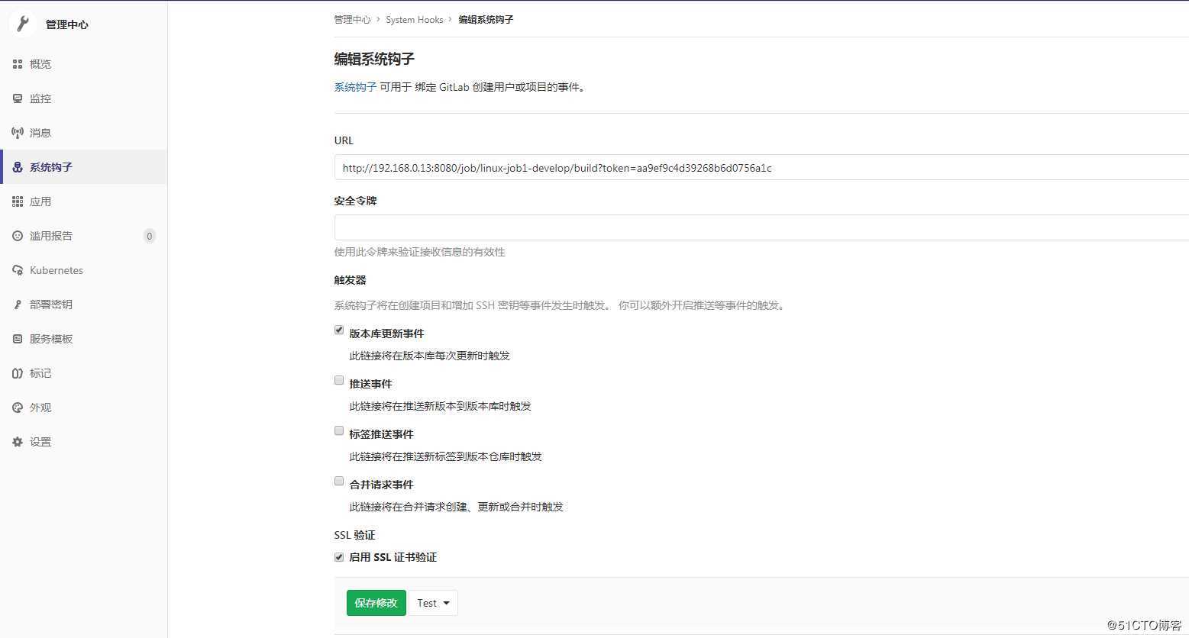The image size is (1189, 638).
Task: Click the Deploy Keys (部署密钥) key icon
Action: 18,304
